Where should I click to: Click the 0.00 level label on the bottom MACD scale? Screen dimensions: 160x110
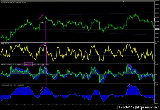(x=156, y=95)
